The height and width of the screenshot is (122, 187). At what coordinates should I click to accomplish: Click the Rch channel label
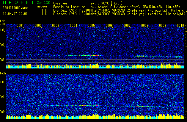click(3, 73)
